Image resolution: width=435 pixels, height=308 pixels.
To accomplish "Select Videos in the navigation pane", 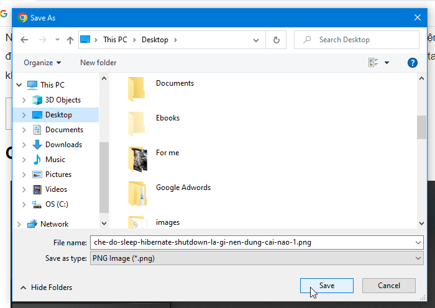I will coord(56,189).
